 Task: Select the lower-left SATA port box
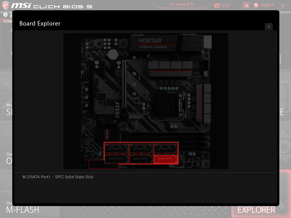116,159
